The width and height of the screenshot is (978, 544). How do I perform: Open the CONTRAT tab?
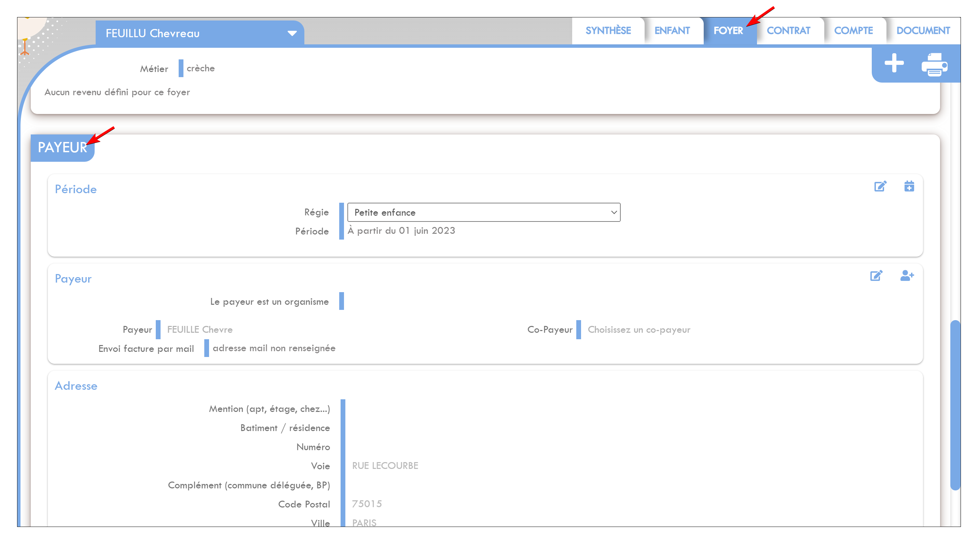pyautogui.click(x=788, y=31)
